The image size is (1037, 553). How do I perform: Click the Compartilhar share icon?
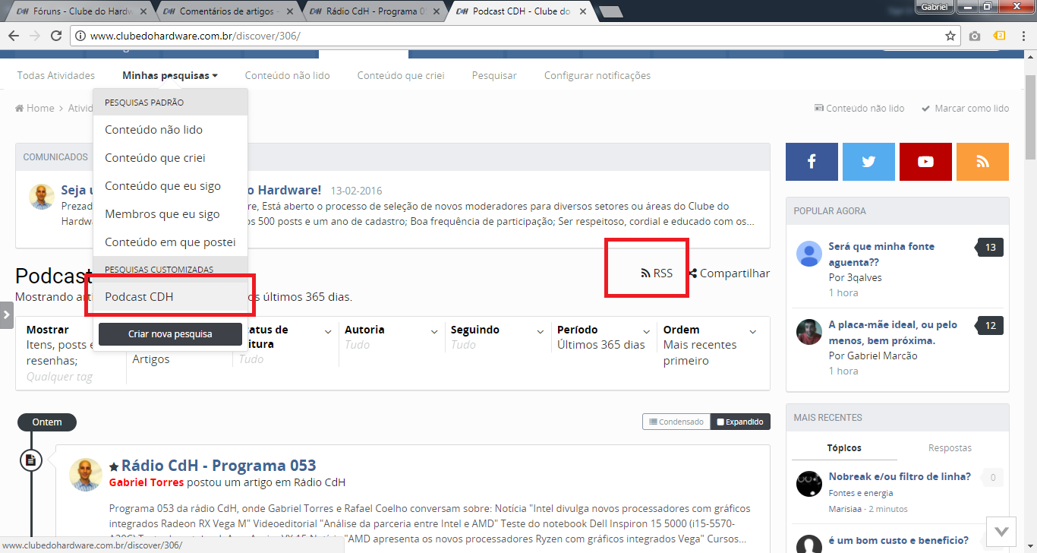(x=693, y=273)
